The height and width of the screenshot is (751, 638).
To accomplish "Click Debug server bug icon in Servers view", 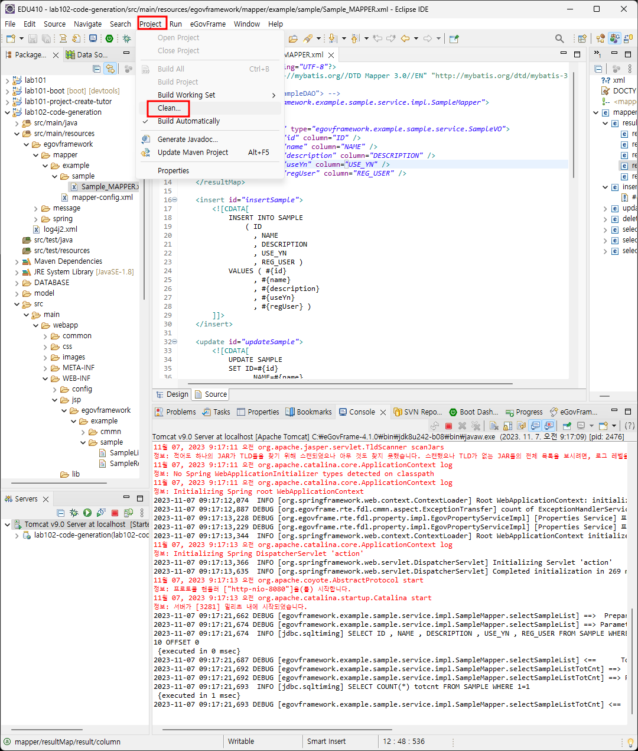I will click(74, 513).
